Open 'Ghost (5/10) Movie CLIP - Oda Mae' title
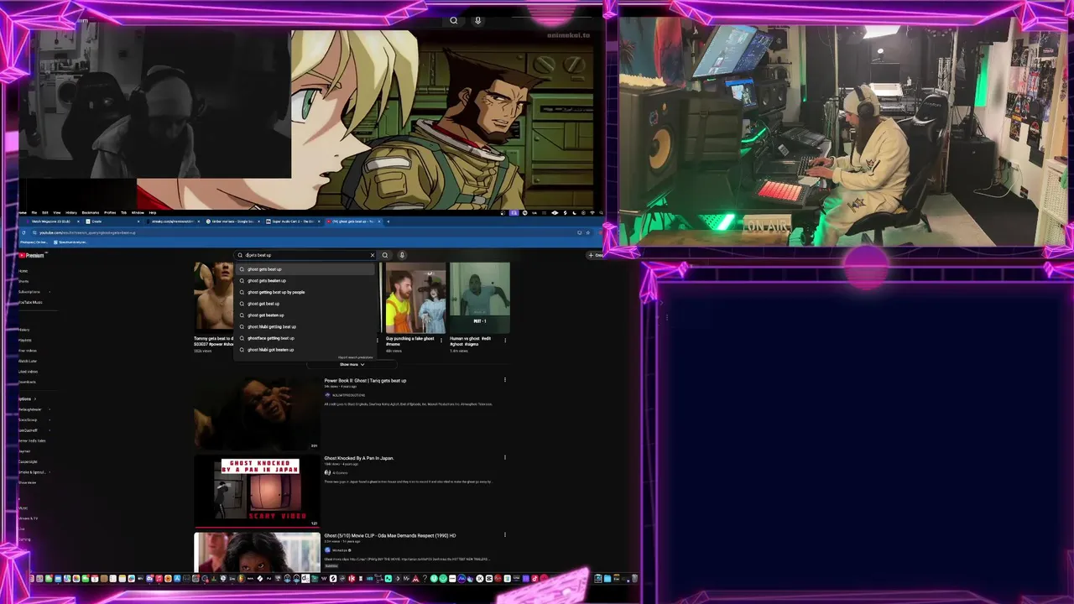The image size is (1074, 604). pyautogui.click(x=390, y=535)
